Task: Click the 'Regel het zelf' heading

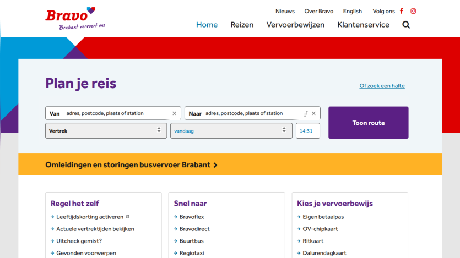Action: [75, 203]
